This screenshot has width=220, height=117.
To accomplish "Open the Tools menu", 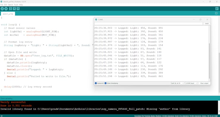I will click(16, 5).
